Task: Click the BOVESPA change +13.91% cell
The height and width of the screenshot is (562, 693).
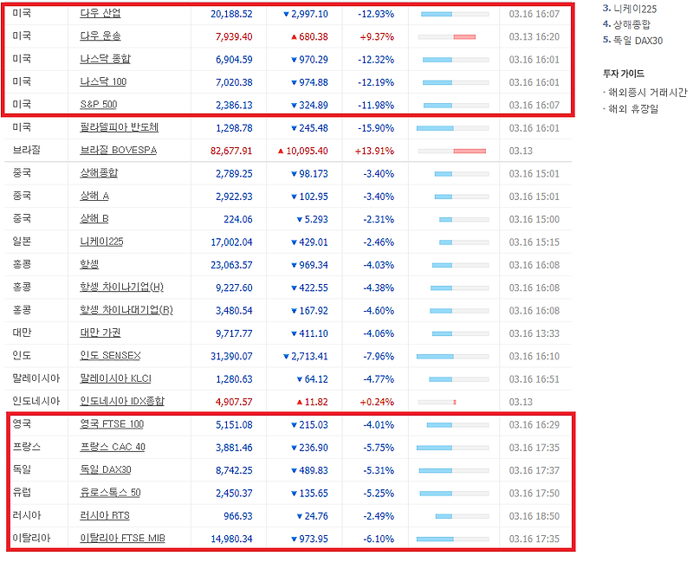Action: click(374, 151)
